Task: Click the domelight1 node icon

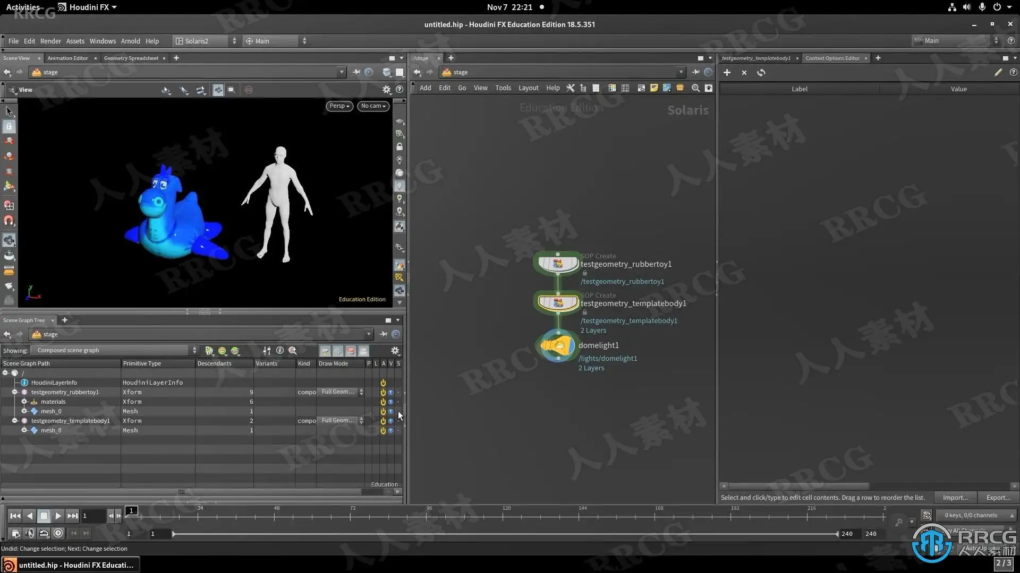Action: (557, 346)
